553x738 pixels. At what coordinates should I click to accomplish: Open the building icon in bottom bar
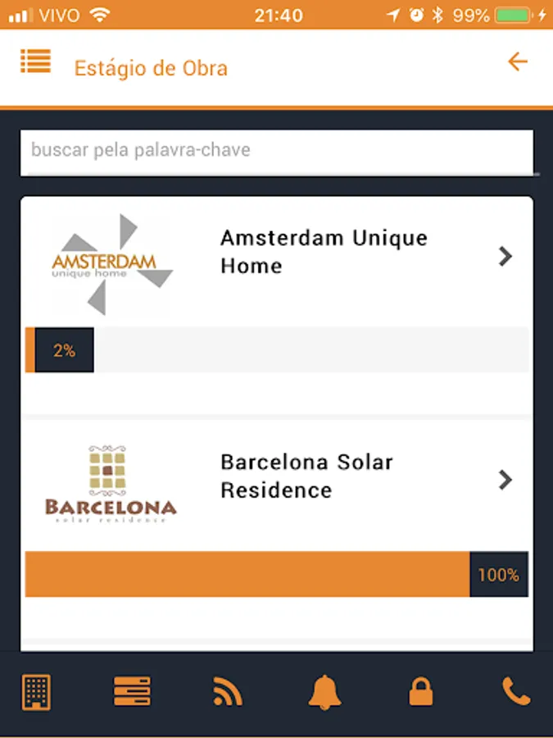(x=36, y=693)
